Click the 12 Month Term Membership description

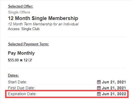43,24
